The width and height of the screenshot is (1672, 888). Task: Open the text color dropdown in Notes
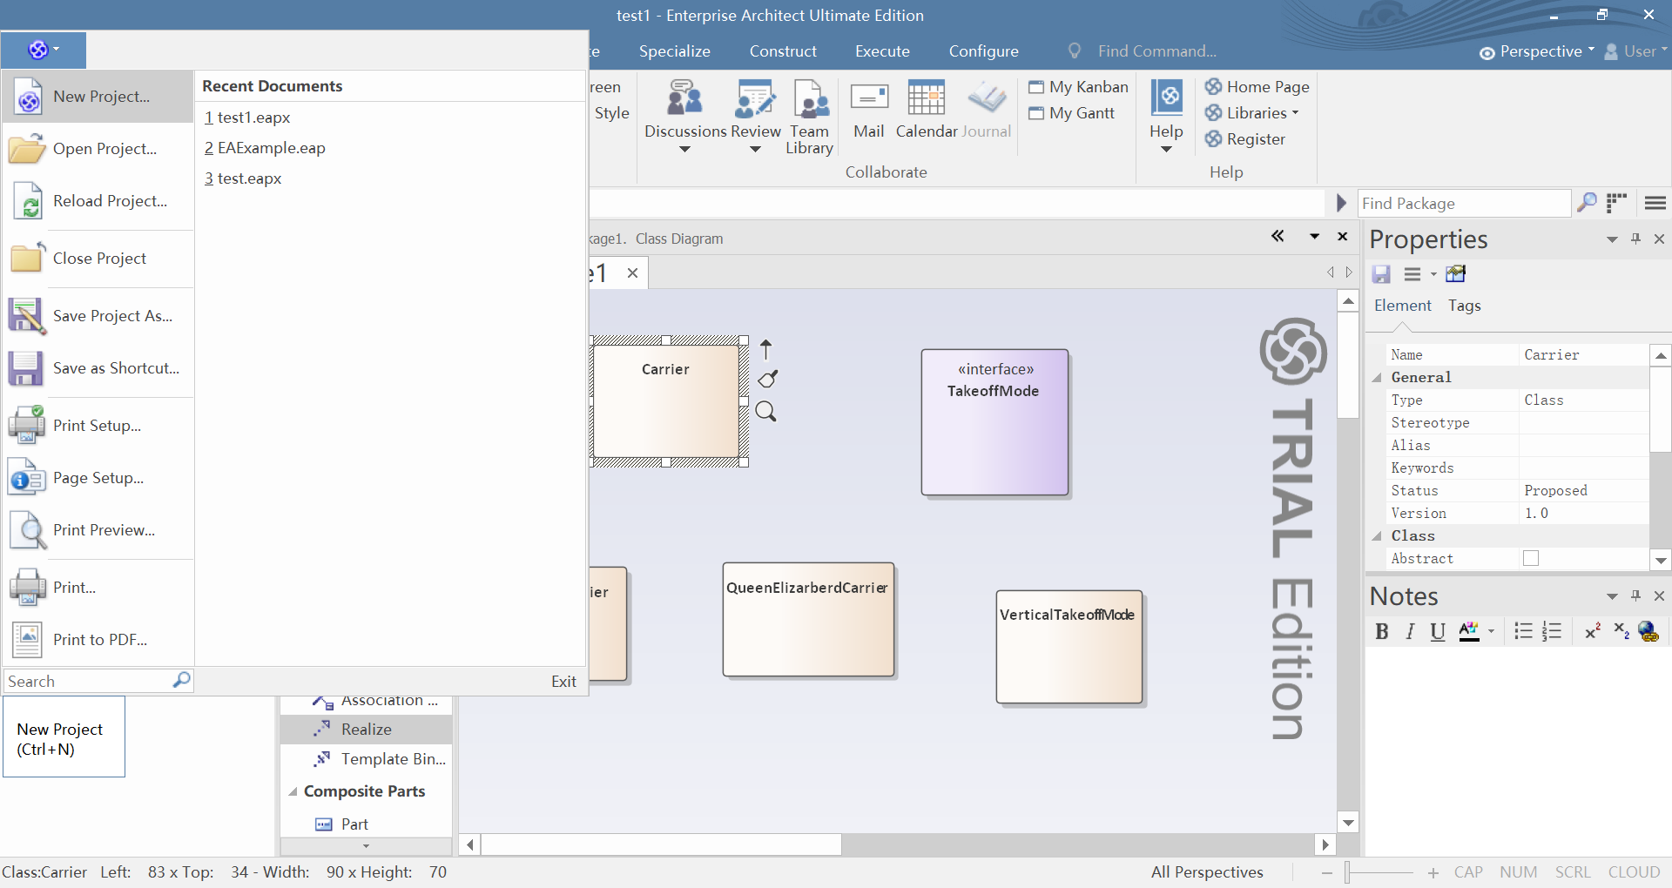tap(1492, 632)
